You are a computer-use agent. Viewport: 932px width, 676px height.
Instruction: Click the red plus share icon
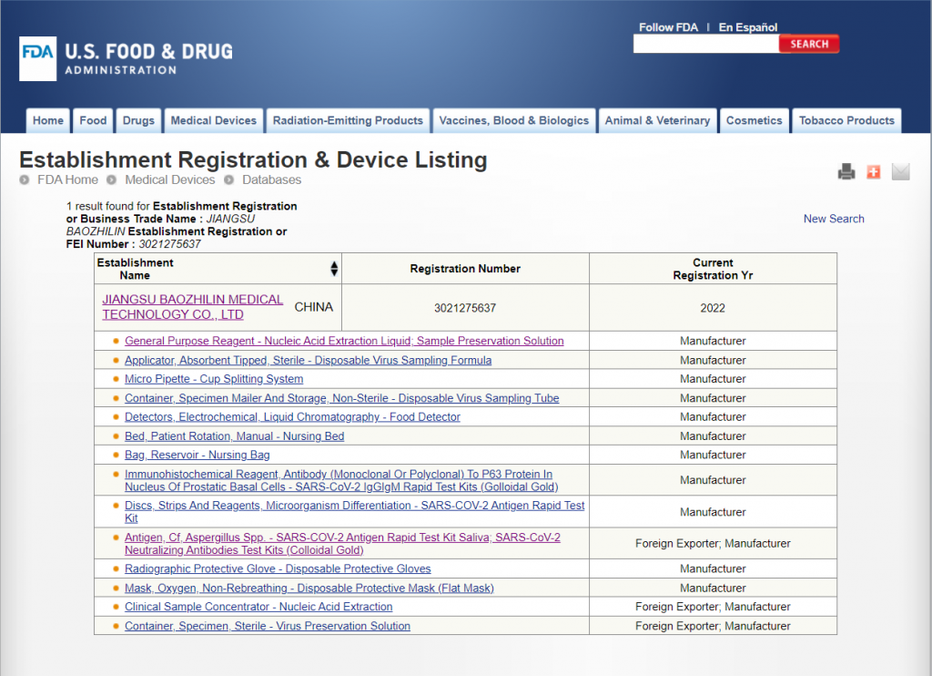874,171
